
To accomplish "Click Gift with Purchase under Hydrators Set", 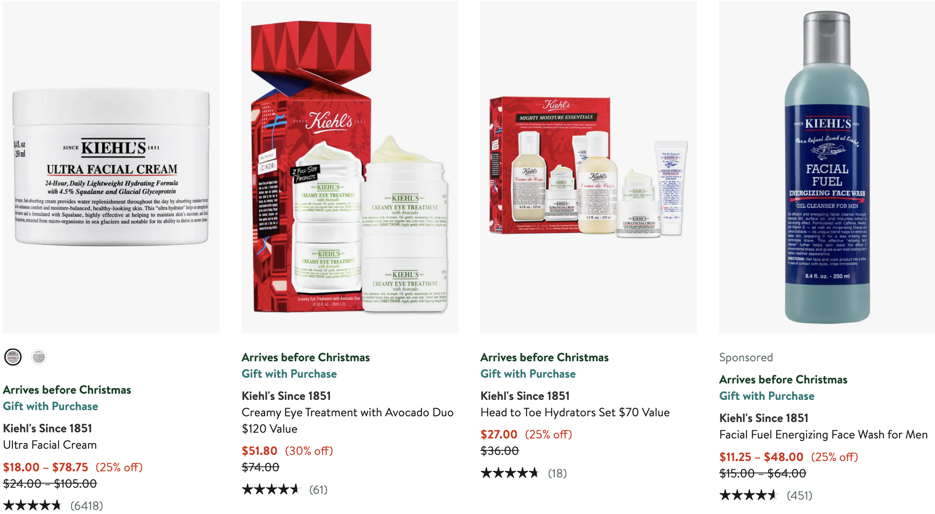I will (528, 374).
